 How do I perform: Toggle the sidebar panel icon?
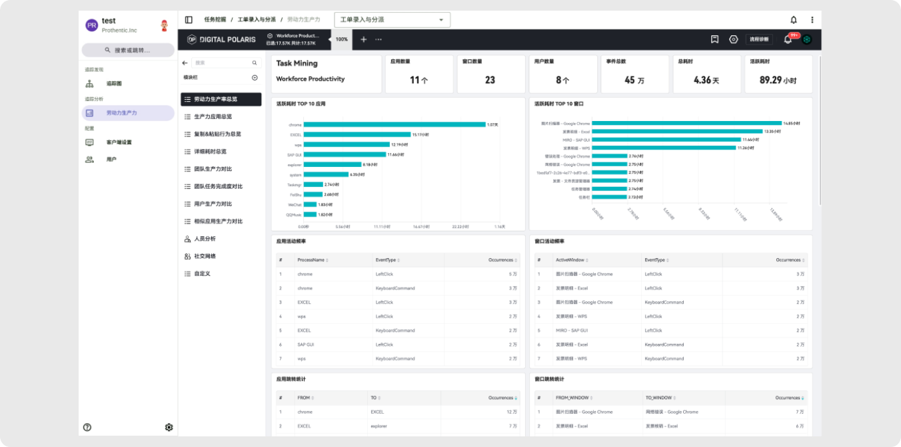click(189, 20)
